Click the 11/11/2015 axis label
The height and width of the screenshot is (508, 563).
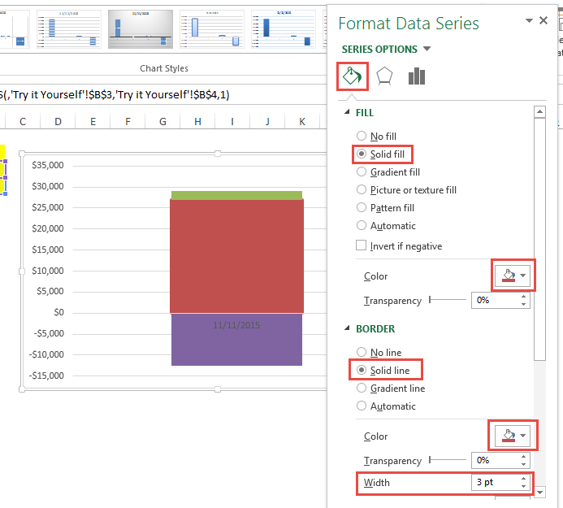tap(236, 325)
